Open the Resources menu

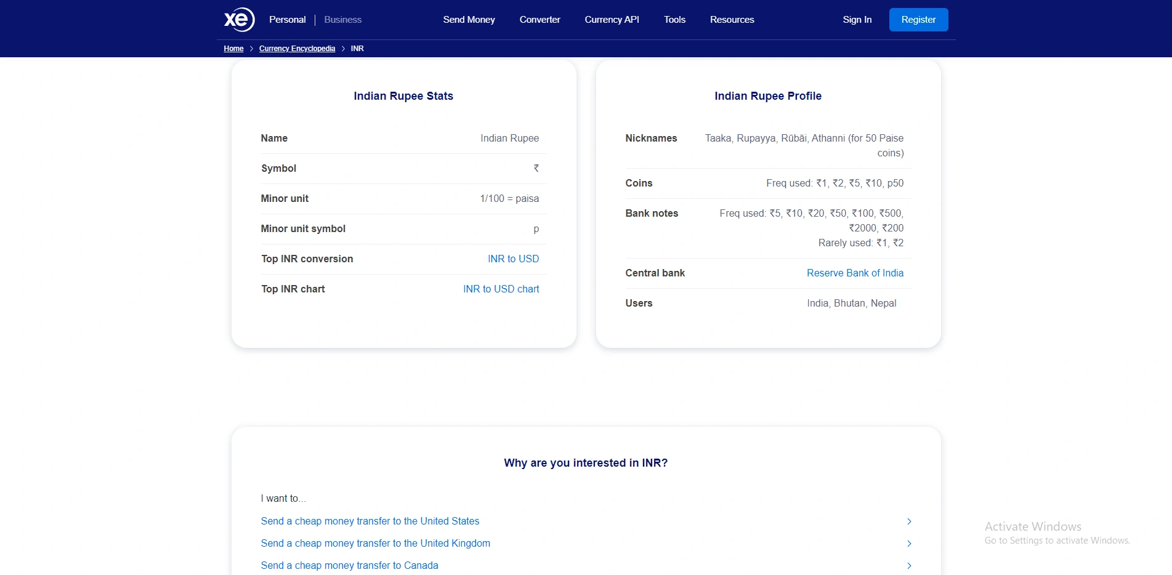tap(732, 20)
